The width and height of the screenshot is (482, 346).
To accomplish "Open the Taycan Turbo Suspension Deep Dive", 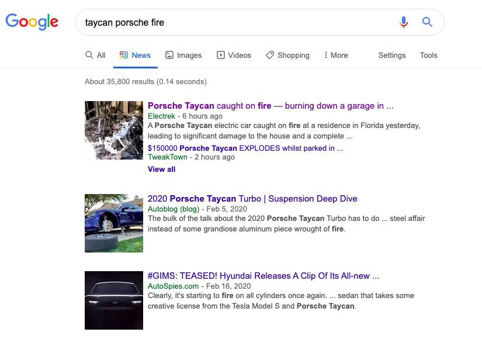I will pos(252,199).
